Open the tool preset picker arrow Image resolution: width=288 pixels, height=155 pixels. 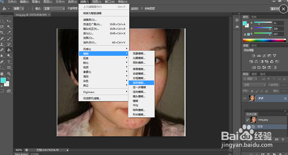click(x=9, y=9)
